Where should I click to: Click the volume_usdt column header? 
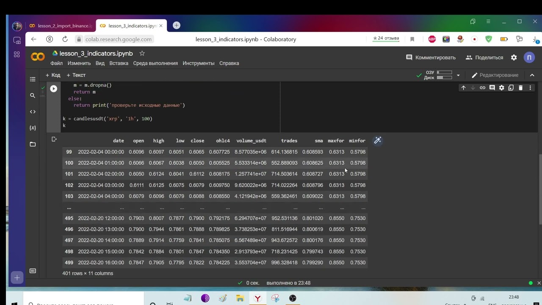click(x=252, y=141)
